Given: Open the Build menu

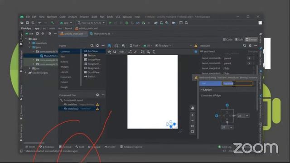Looking at the screenshot, I should pos(94,17).
